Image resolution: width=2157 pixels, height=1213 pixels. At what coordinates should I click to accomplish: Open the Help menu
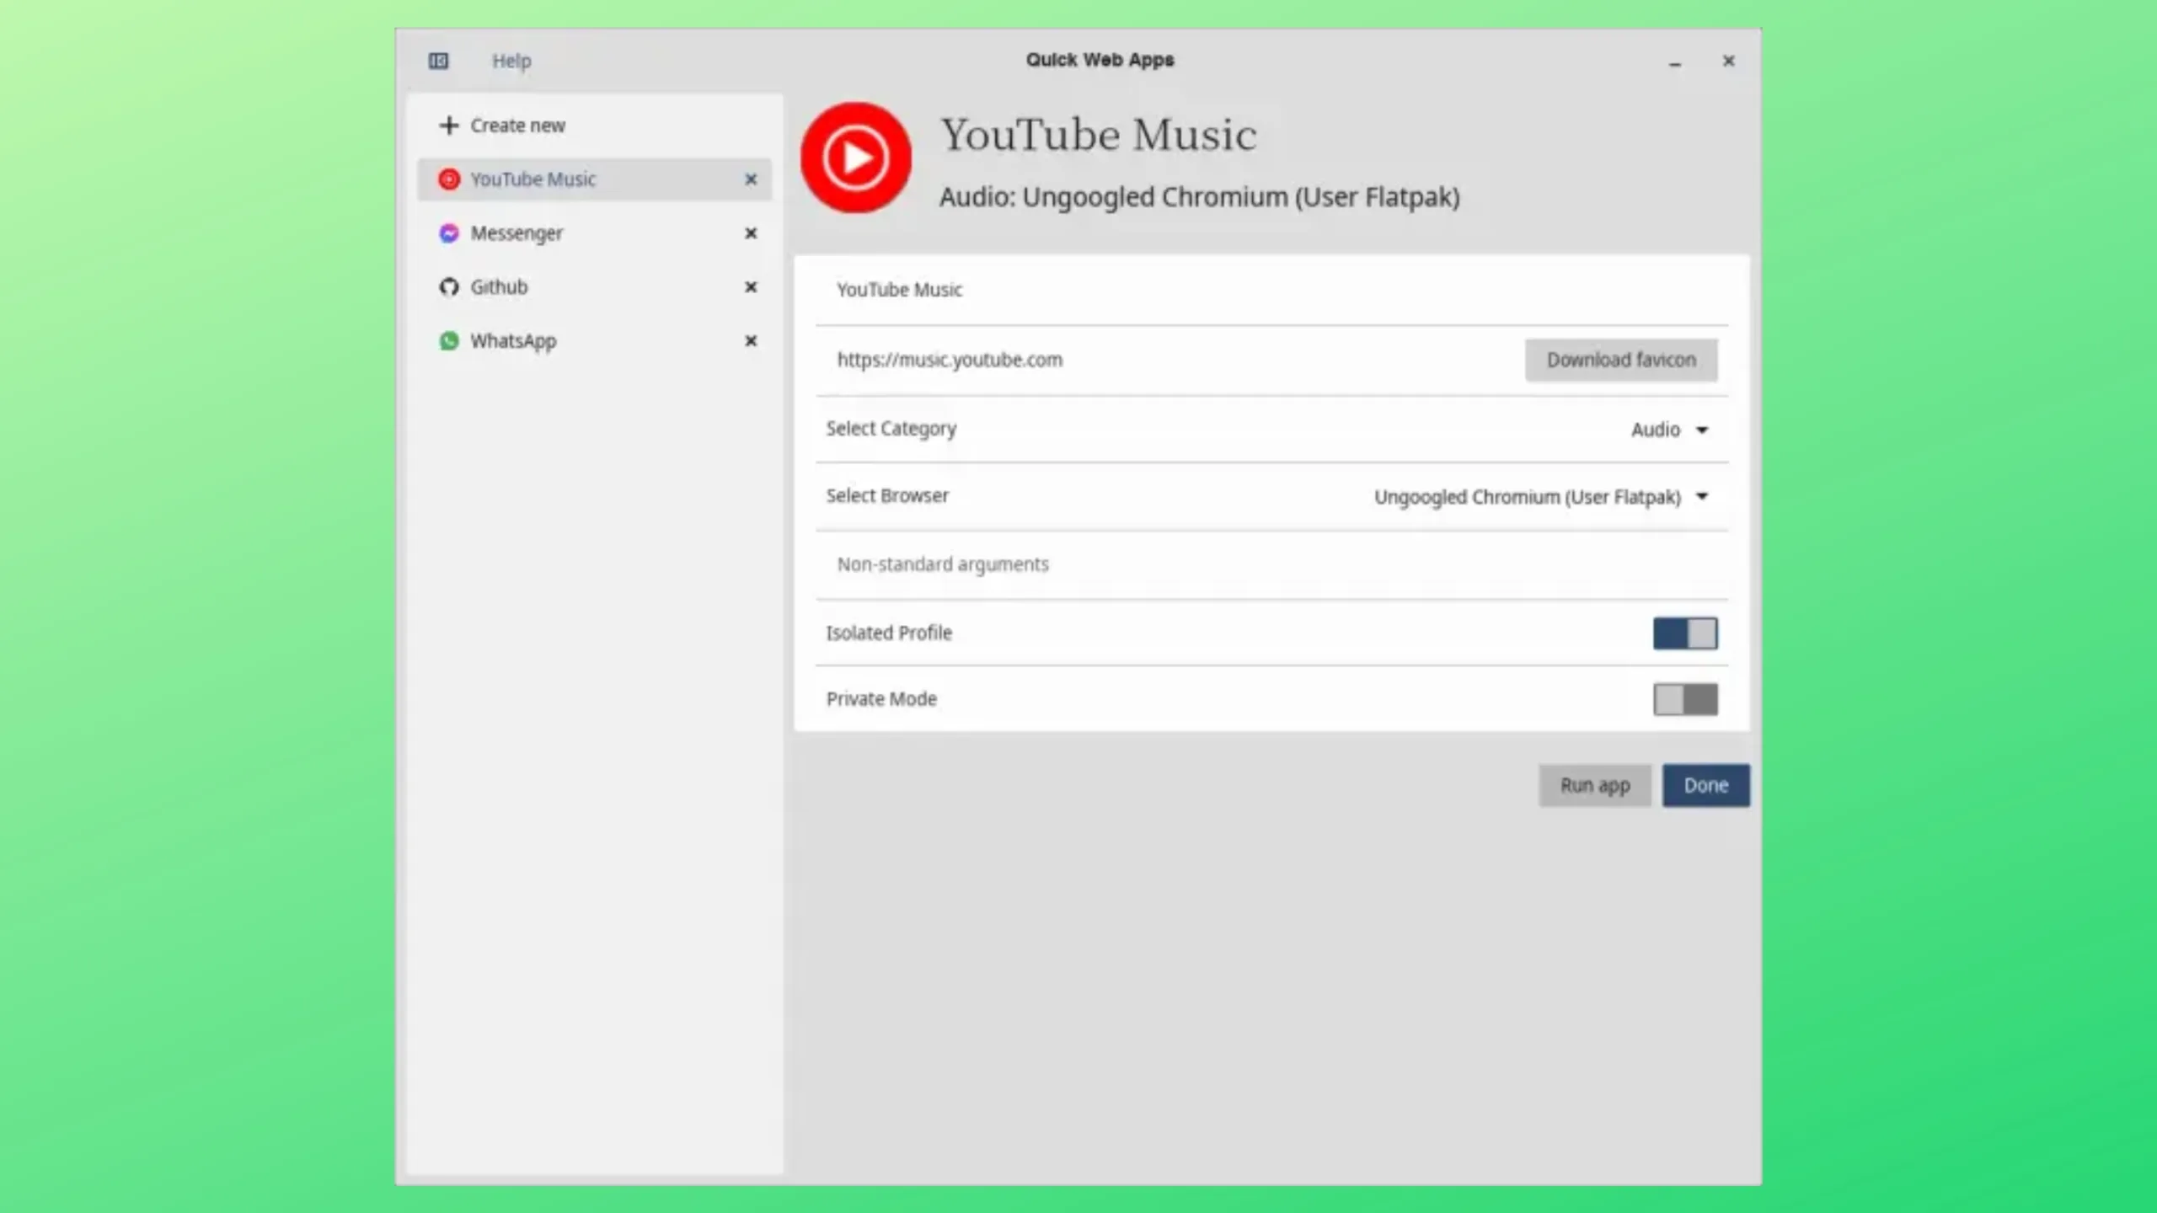pos(511,61)
